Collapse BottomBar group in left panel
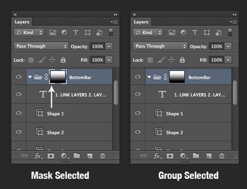Screen dimensions: 247x189 [30, 77]
